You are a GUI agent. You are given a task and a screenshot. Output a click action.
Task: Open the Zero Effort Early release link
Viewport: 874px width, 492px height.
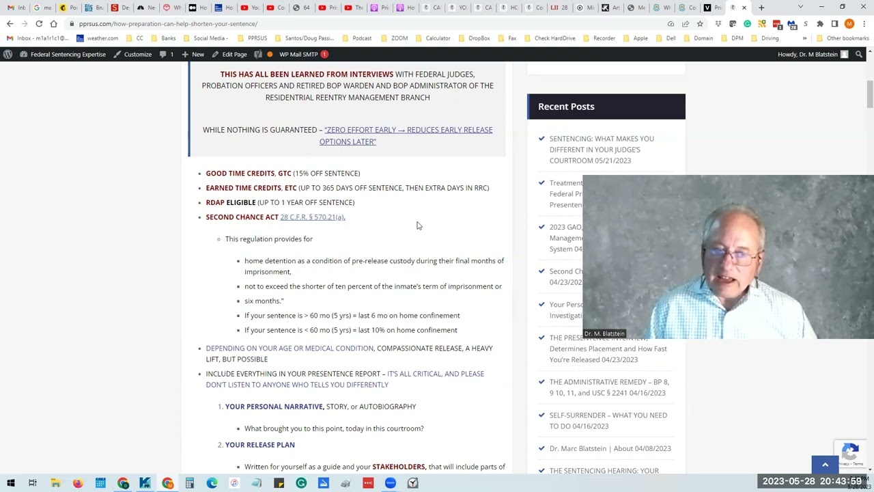click(x=406, y=135)
